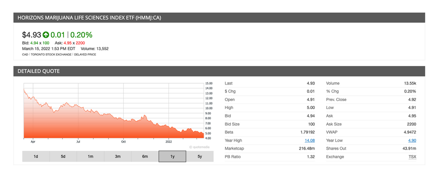Click the selected 1y range button
The height and width of the screenshot is (185, 438).
(x=172, y=156)
